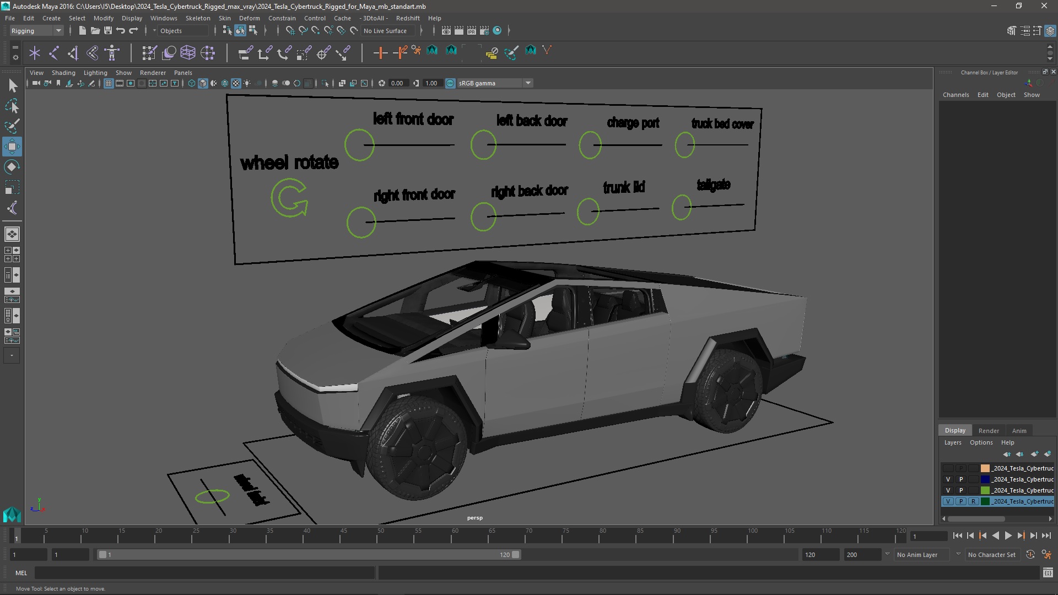The height and width of the screenshot is (595, 1058).
Task: Open the sRGB gamma view transform dropdown
Action: [495, 83]
